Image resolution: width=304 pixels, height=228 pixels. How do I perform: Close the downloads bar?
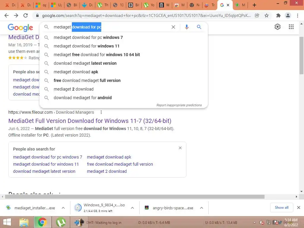click(299, 208)
